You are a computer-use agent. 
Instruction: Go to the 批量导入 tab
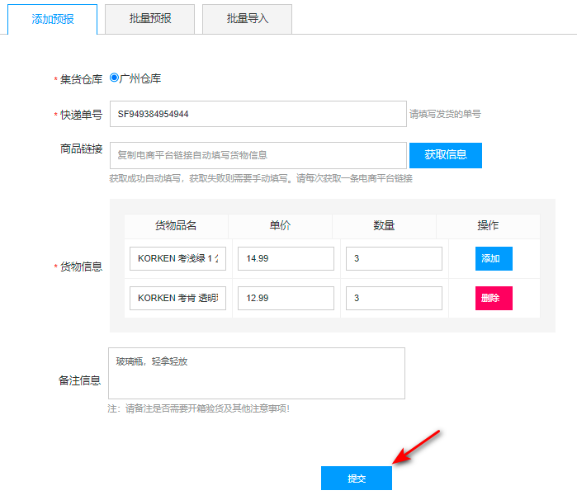(248, 19)
